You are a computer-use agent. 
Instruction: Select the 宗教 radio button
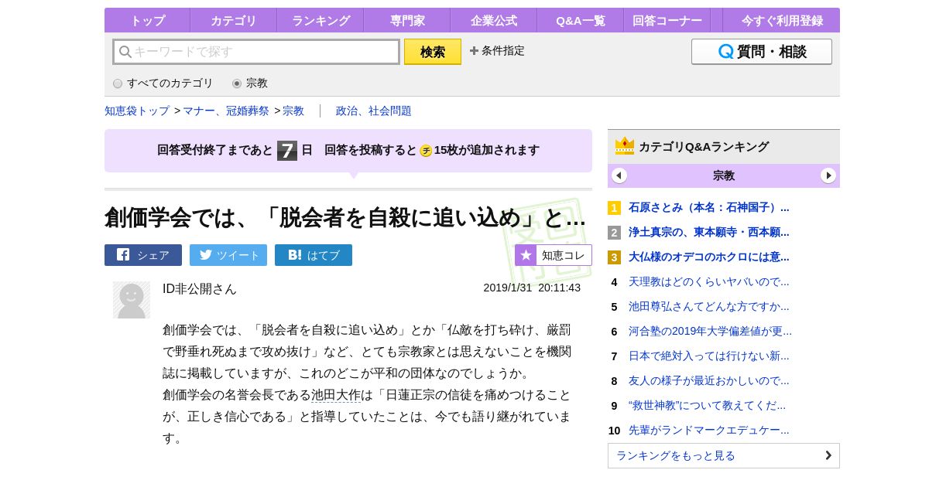pos(237,83)
